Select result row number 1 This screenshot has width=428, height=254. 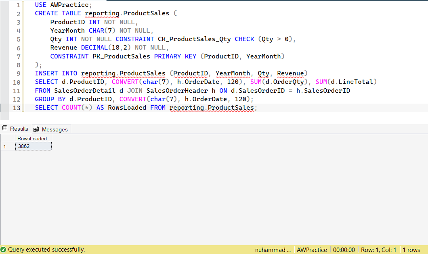[x=8, y=146]
